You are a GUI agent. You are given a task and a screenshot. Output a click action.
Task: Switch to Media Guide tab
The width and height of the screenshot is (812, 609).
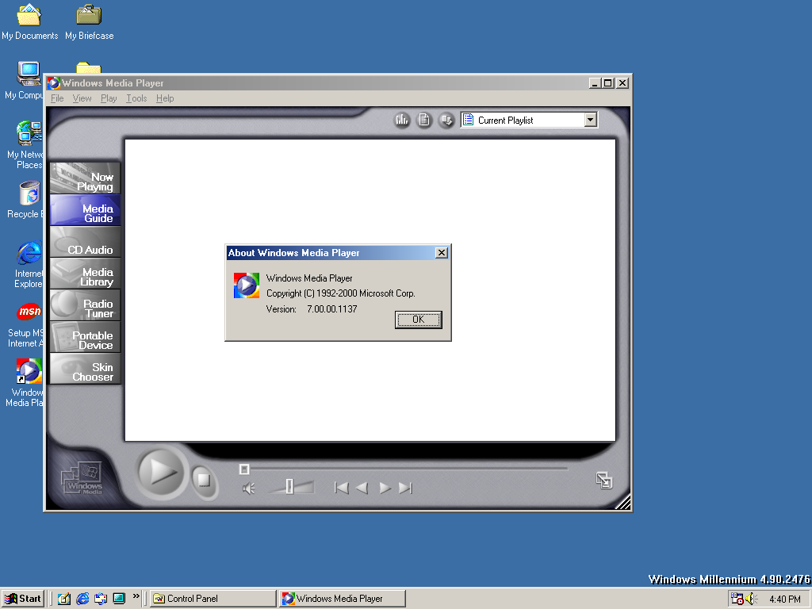coord(86,210)
